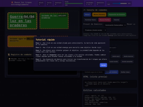The height and width of the screenshot is (107, 143).
Task: Click the HTML preview code block
Action: (110, 84)
